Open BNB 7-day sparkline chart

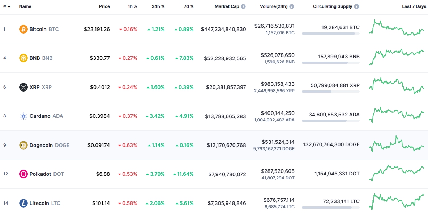[397, 57]
